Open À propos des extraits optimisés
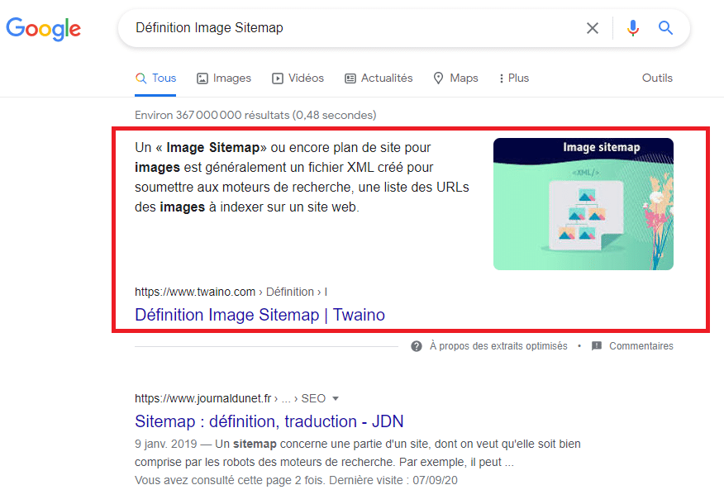The height and width of the screenshot is (504, 724). 498,346
